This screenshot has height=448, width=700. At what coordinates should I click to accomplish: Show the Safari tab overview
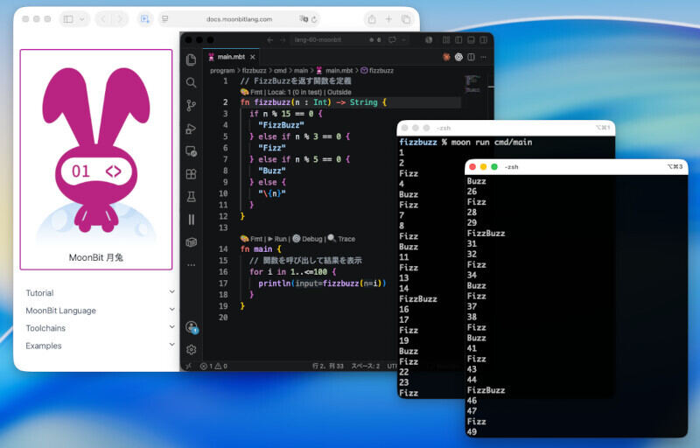click(x=406, y=19)
